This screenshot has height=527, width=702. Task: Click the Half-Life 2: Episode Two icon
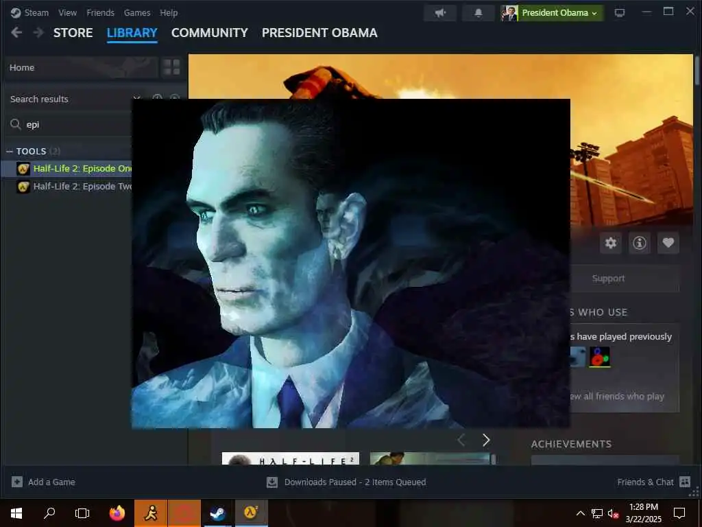(23, 187)
